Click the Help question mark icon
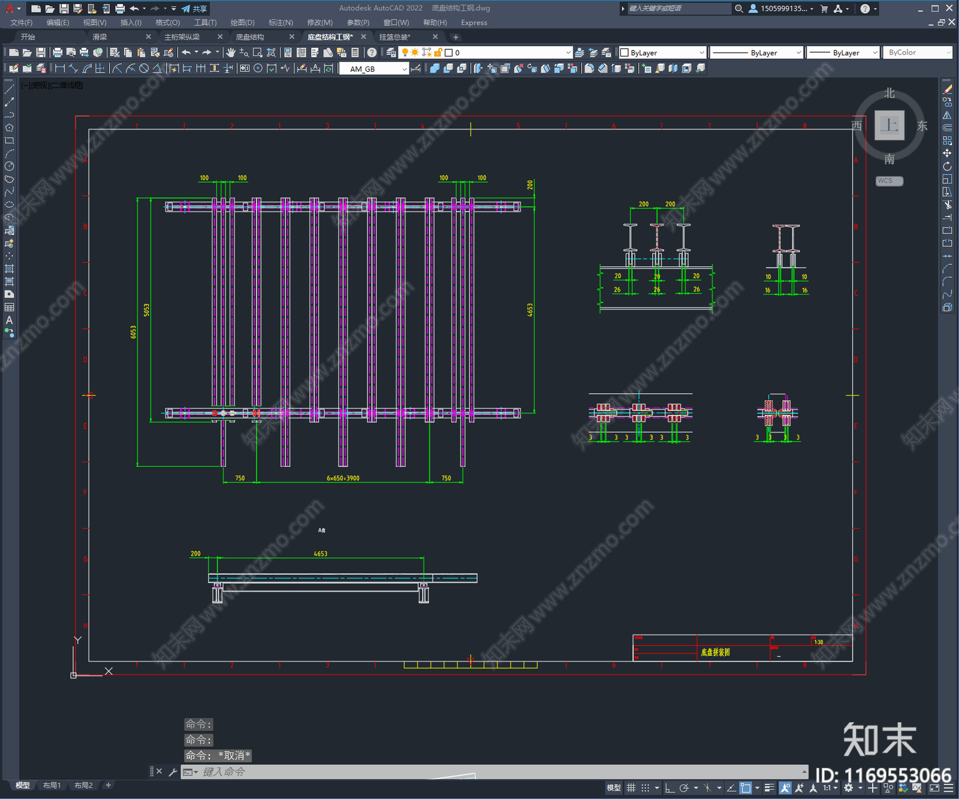959x799 pixels. [372, 53]
